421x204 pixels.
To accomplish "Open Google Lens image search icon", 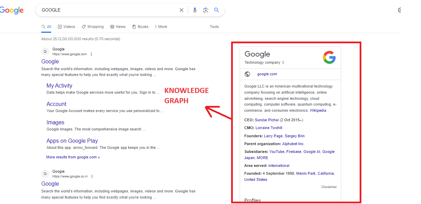I will pos(206,10).
